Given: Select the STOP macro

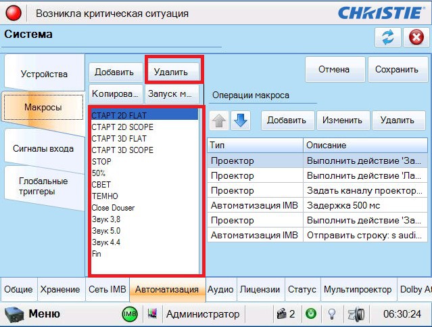Looking at the screenshot, I should click(145, 161).
